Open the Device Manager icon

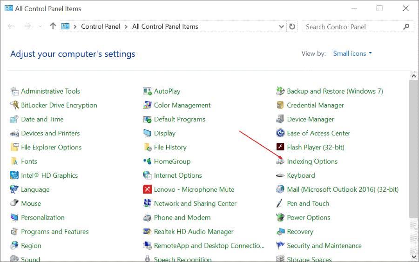pyautogui.click(x=280, y=119)
